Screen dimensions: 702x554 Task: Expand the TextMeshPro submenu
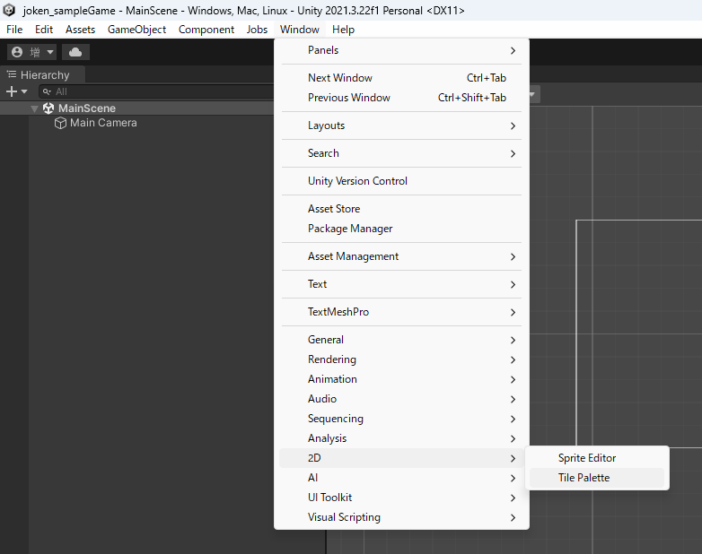pos(401,312)
